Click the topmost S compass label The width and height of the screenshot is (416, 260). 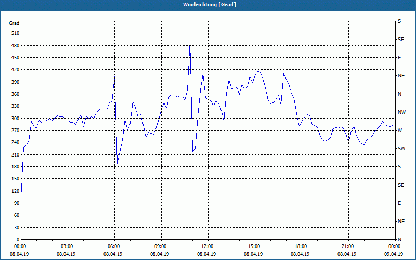[399, 21]
